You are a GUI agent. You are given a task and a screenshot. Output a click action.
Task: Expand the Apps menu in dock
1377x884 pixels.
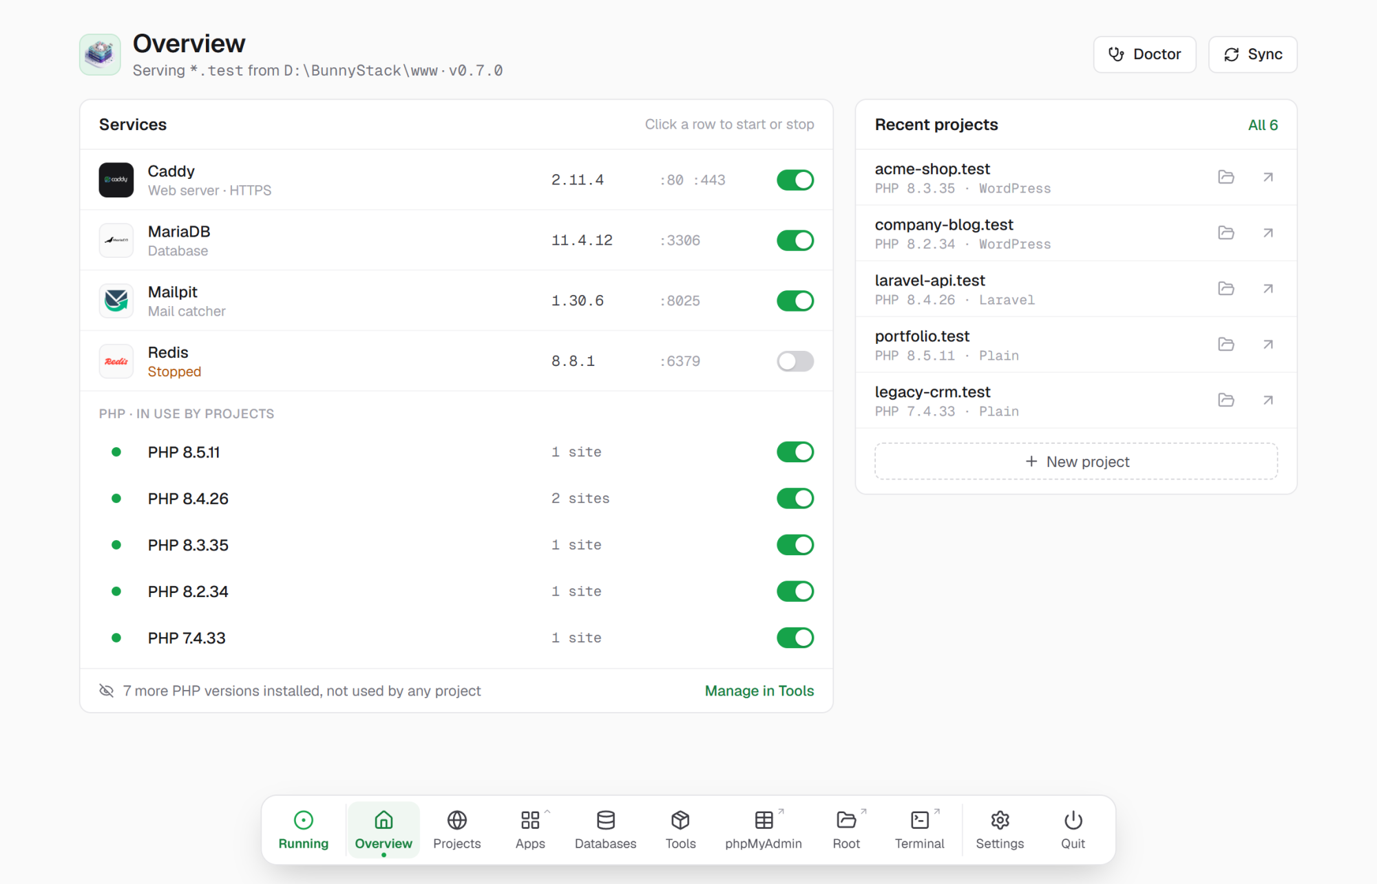[x=530, y=830]
